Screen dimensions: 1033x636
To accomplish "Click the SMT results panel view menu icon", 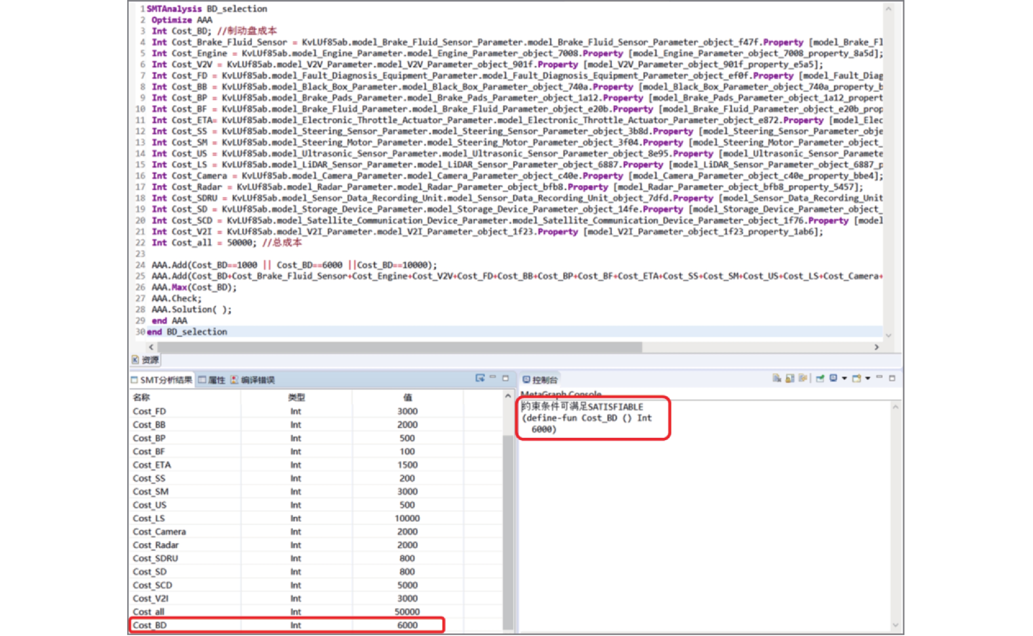I will [x=480, y=378].
